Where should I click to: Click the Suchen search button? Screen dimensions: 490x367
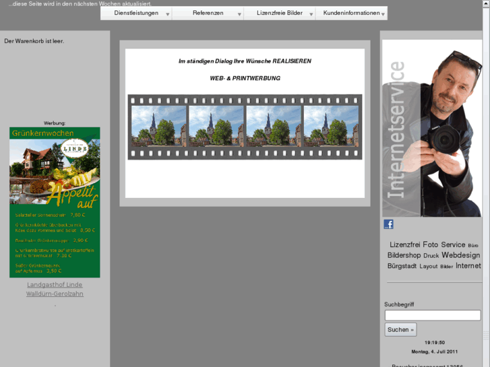[x=400, y=329]
